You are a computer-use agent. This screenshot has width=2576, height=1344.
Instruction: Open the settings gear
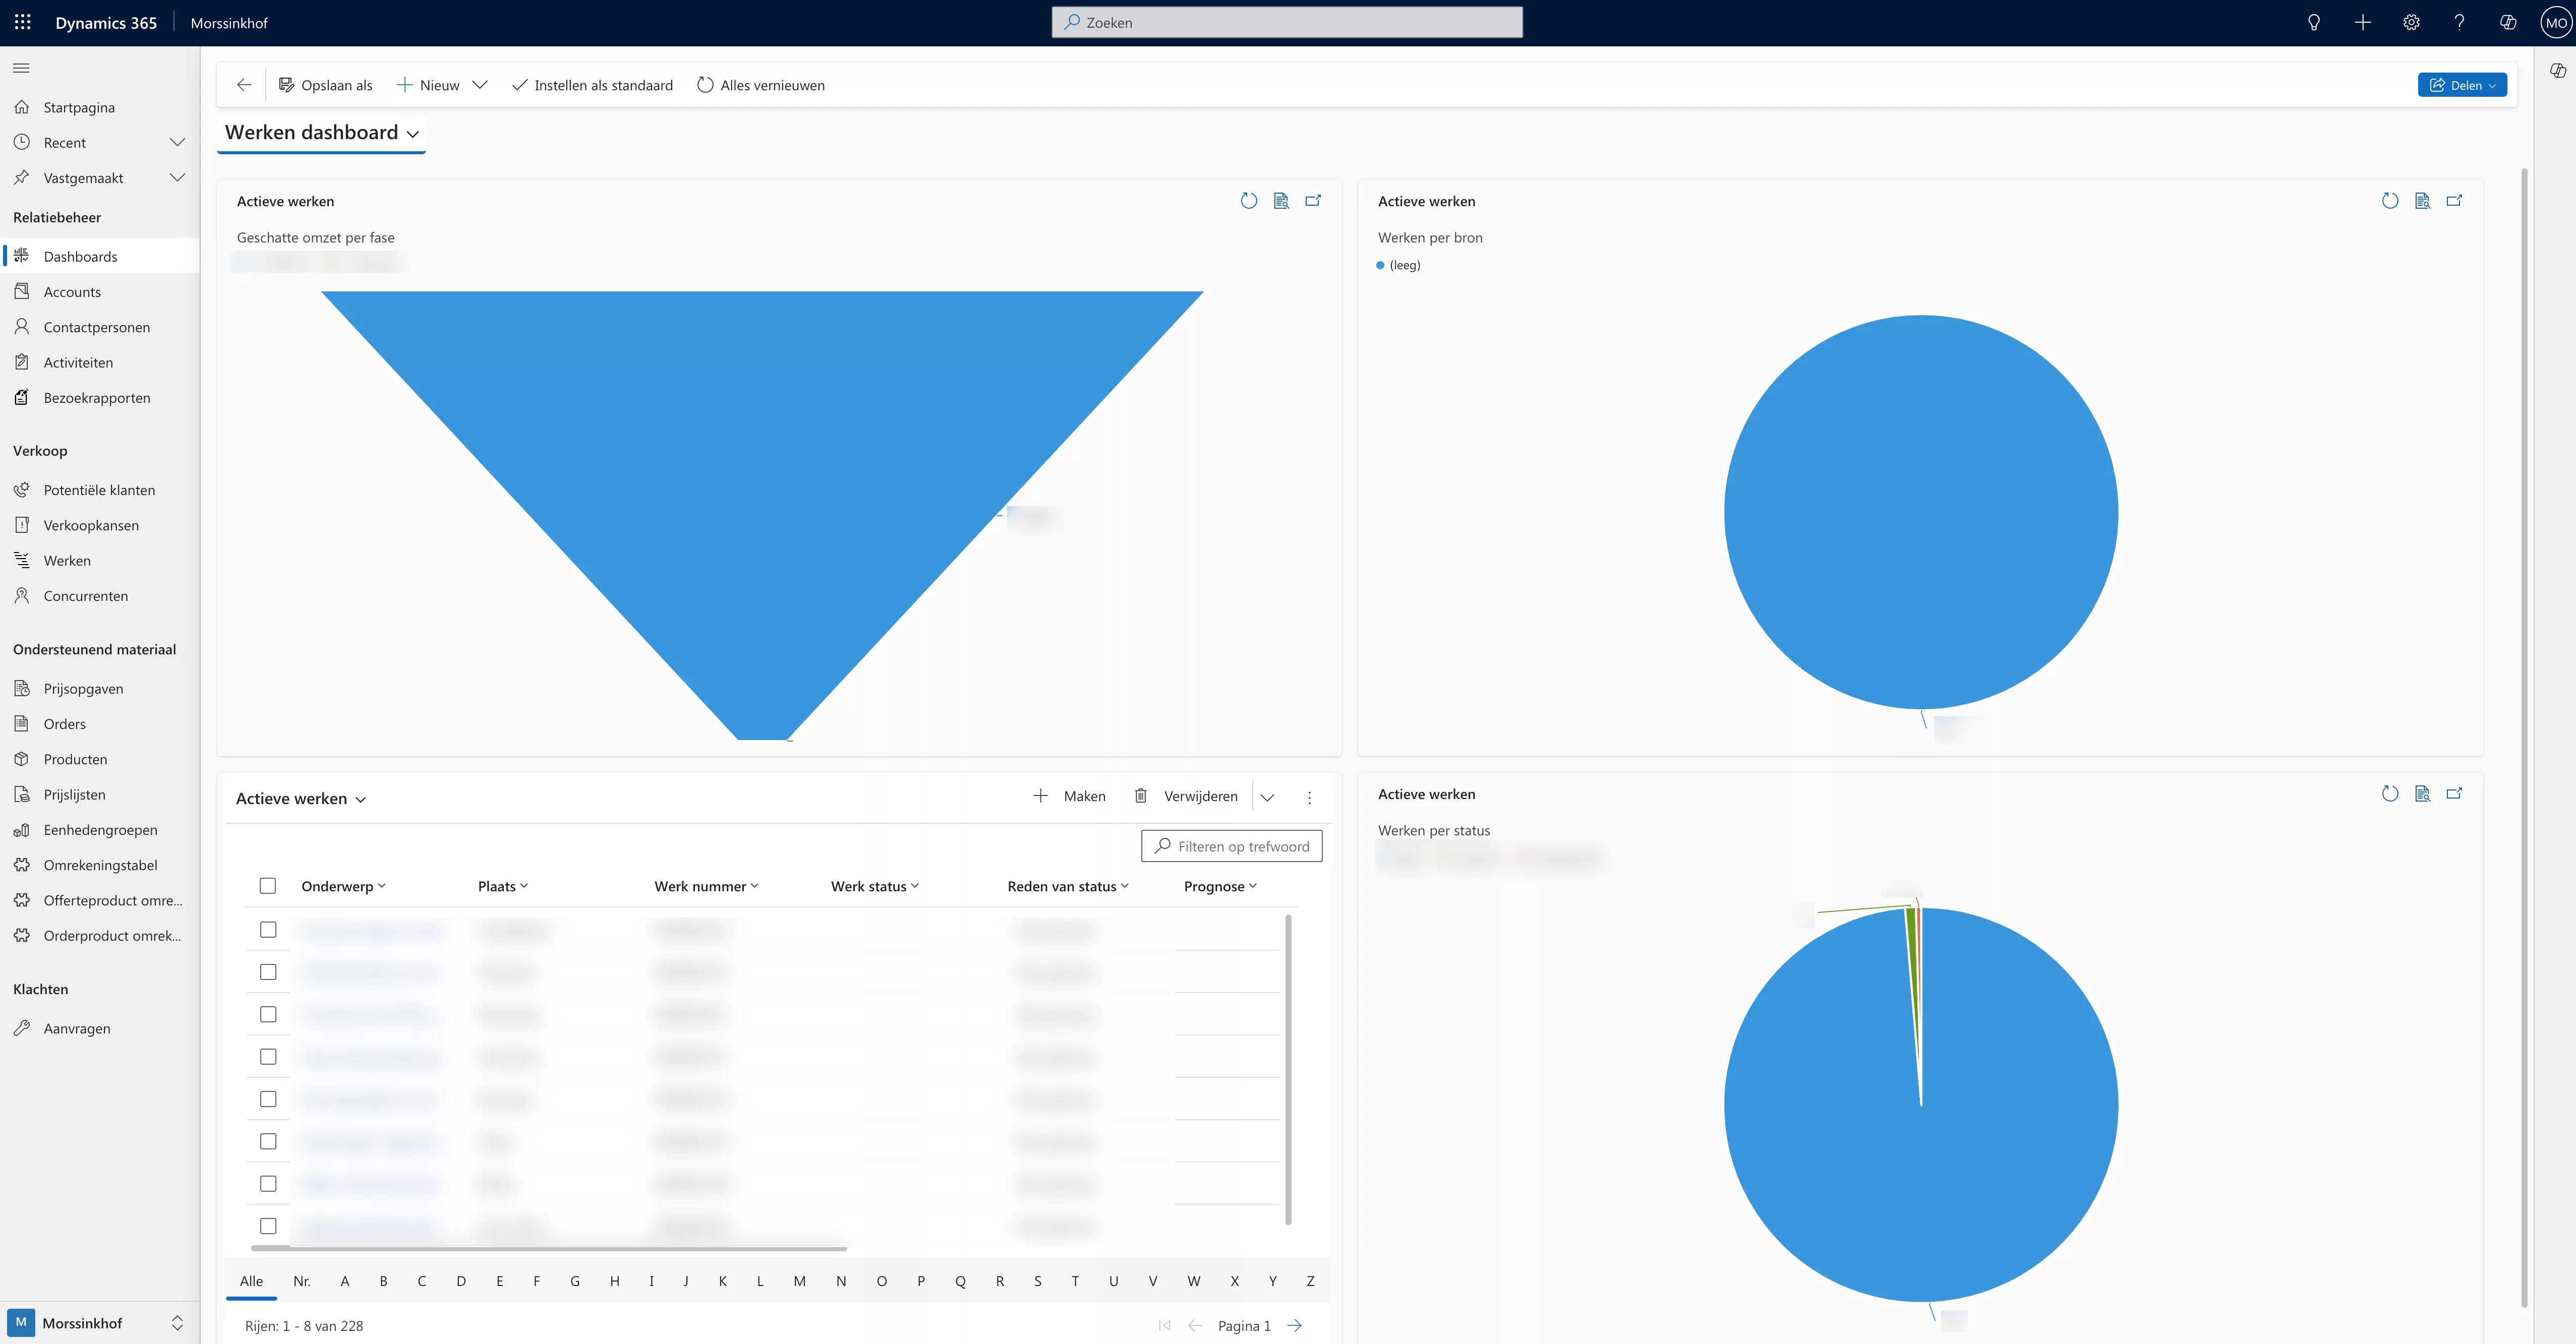click(2411, 22)
